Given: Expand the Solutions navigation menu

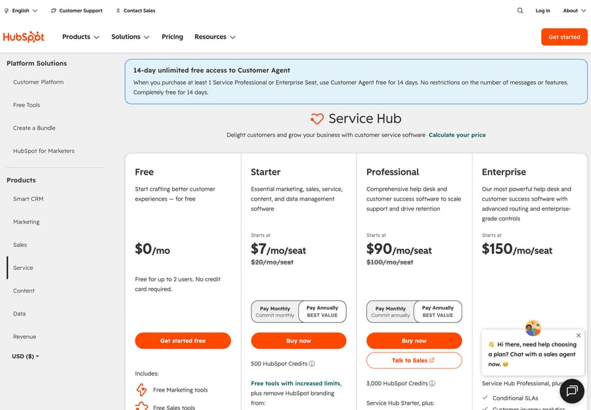Looking at the screenshot, I should coord(131,37).
